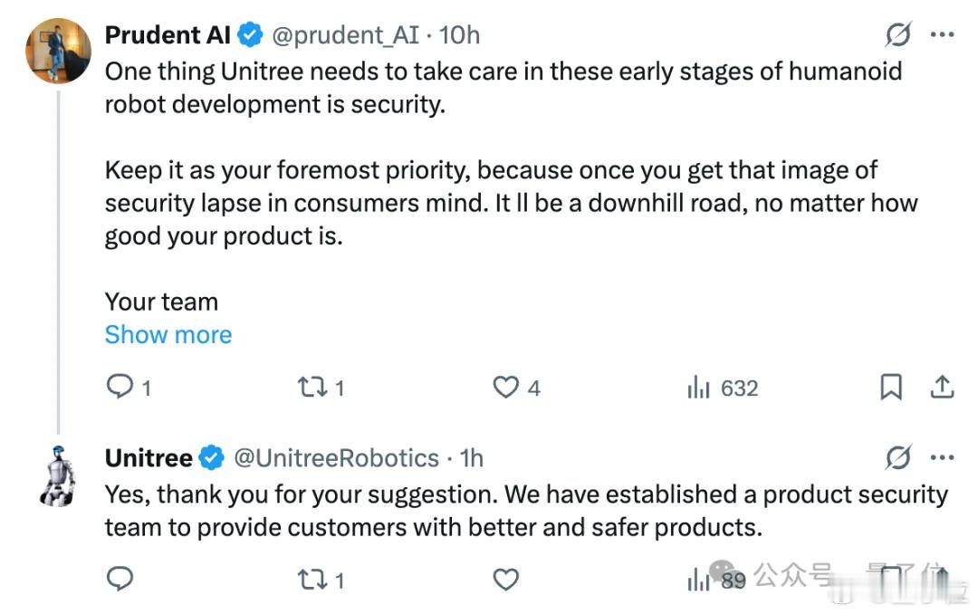Open the tweet's 10h timestamp
The height and width of the screenshot is (614, 978).
(460, 35)
